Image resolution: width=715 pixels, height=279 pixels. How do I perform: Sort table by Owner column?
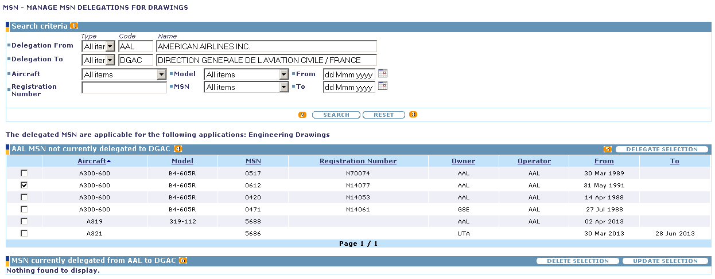click(464, 161)
